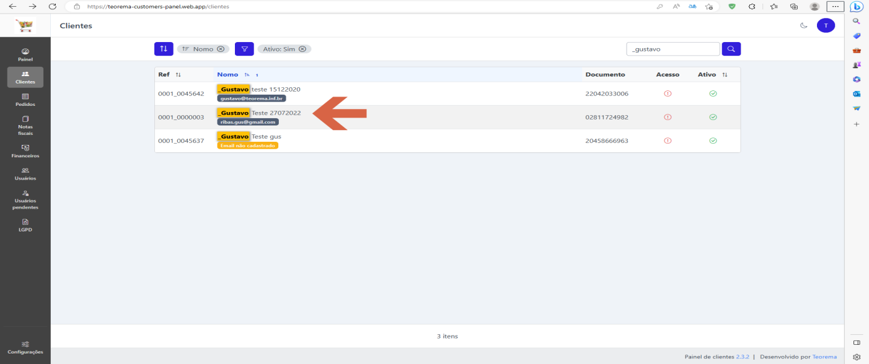Open the browser Extensions puzzle icon
869x364 pixels.
click(x=752, y=6)
